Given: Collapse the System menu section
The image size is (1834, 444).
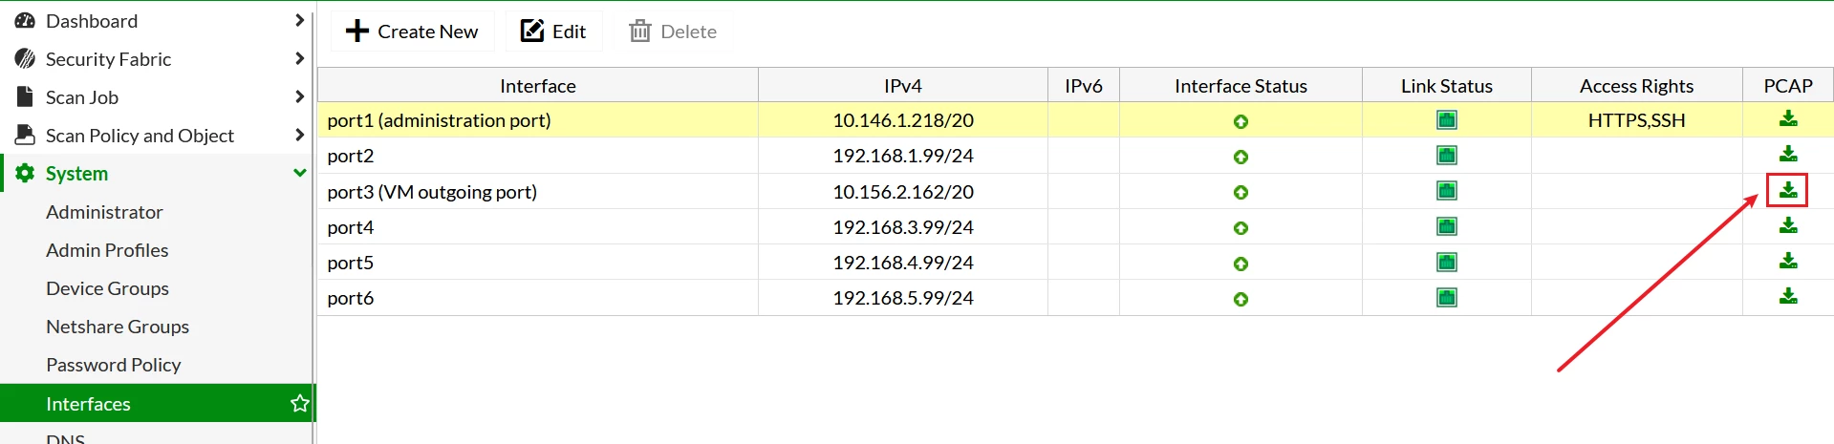Looking at the screenshot, I should 299,173.
